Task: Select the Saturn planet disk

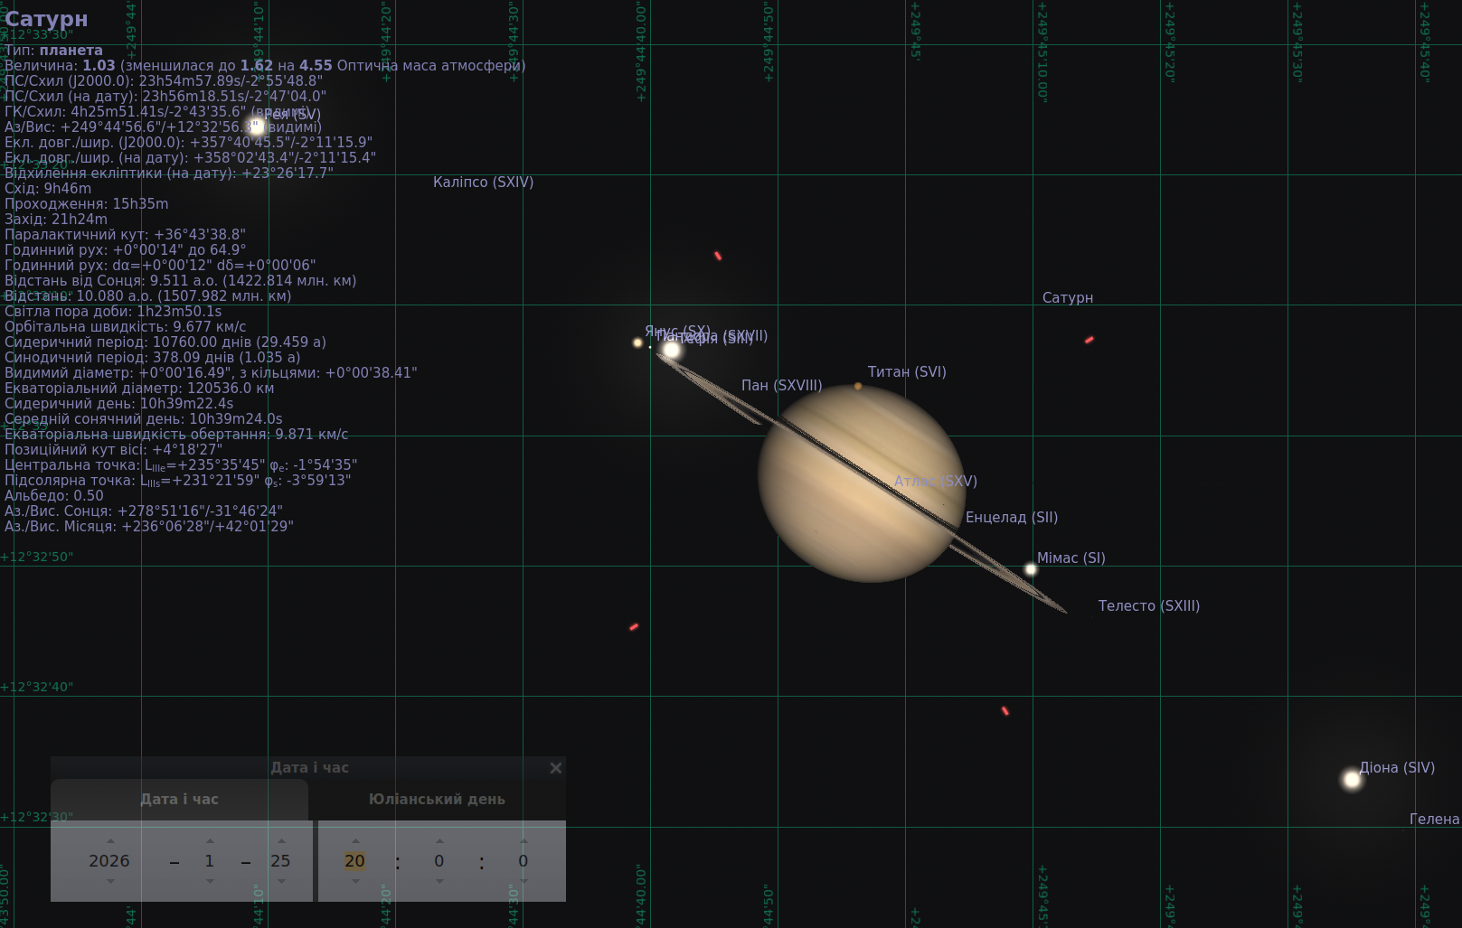Action: tap(862, 483)
